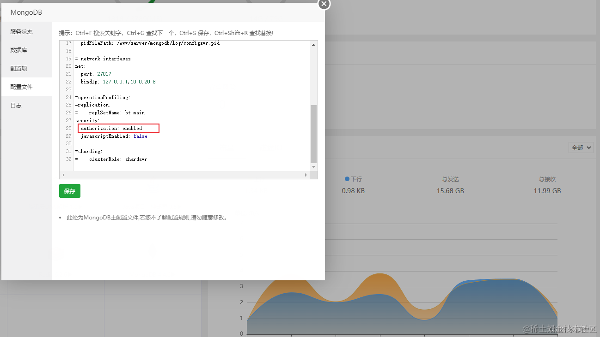Switch to the 数据库 tab
The image size is (600, 337).
(27, 50)
